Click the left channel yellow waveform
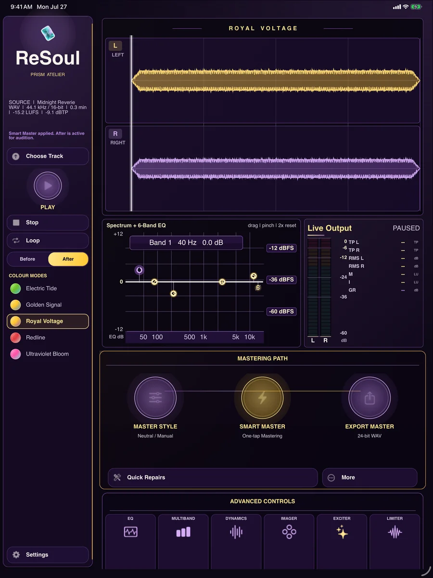The width and height of the screenshot is (433, 578). pos(276,80)
